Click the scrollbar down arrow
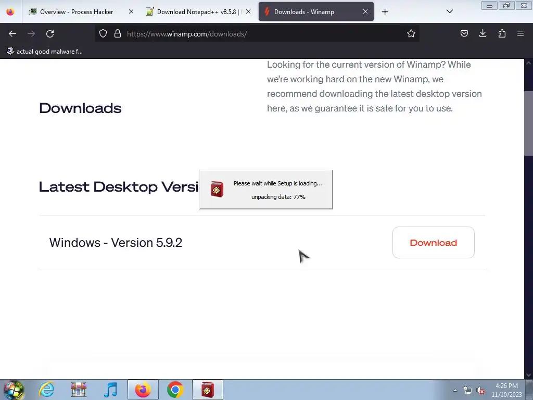Screen dimensions: 533x400 click(x=528, y=375)
